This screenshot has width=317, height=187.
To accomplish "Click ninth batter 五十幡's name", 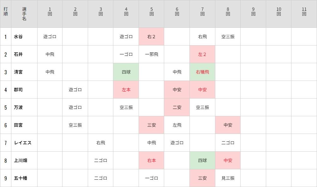I will (x=21, y=178).
